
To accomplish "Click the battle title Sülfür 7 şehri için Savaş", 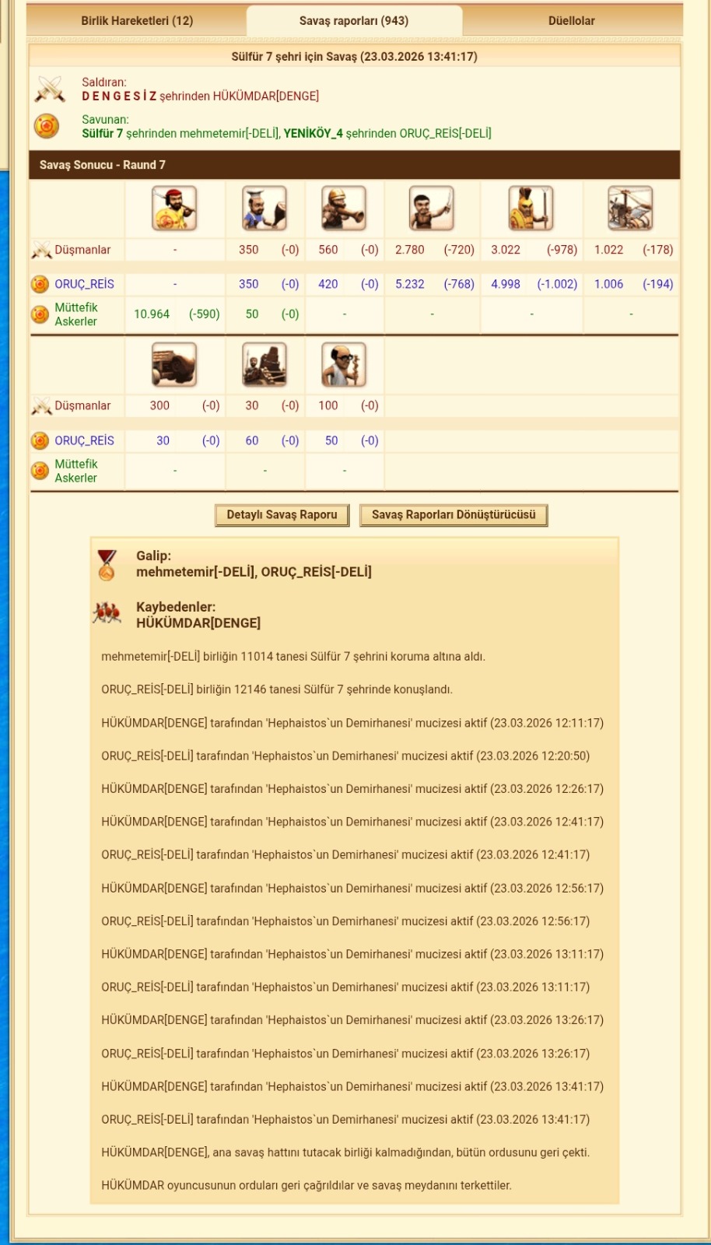I will point(355,57).
